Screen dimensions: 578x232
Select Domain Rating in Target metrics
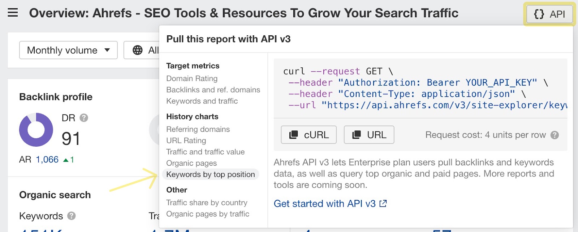tap(192, 79)
